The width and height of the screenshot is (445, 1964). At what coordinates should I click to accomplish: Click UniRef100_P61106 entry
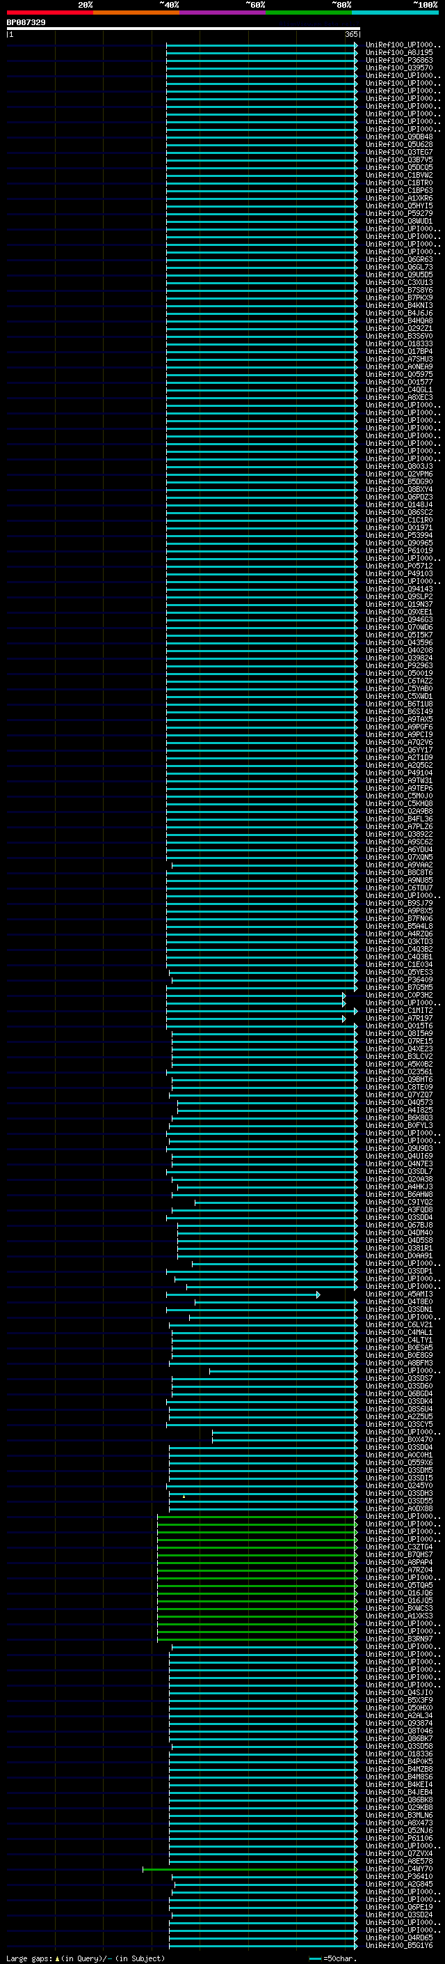click(399, 1838)
